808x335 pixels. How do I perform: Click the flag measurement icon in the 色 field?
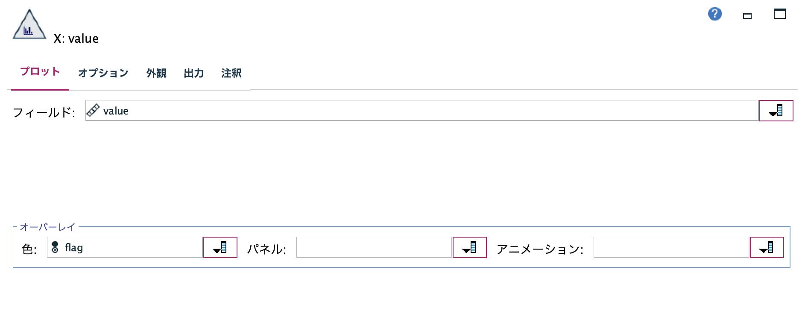click(56, 247)
